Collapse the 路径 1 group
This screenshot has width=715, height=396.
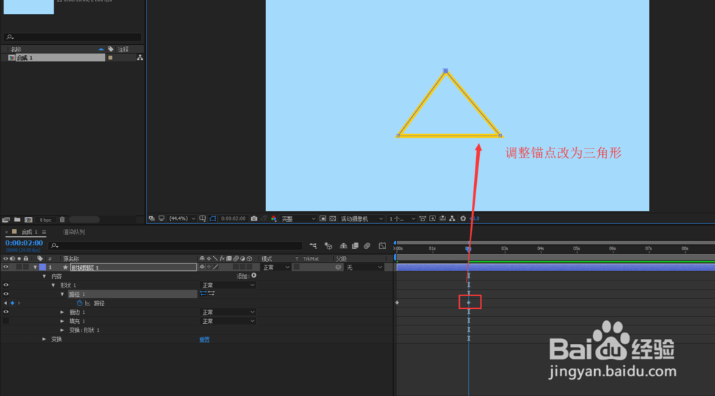(x=62, y=295)
